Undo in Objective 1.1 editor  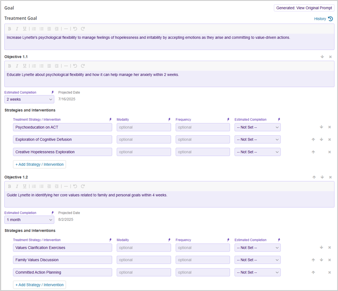75,66
